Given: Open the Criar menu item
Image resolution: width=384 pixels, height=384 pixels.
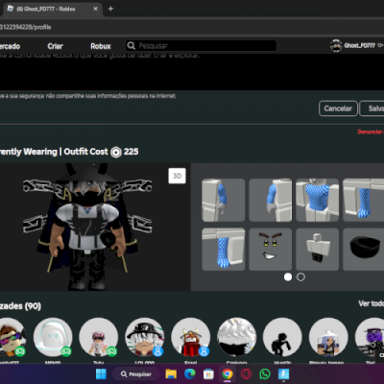Looking at the screenshot, I should 55,46.
